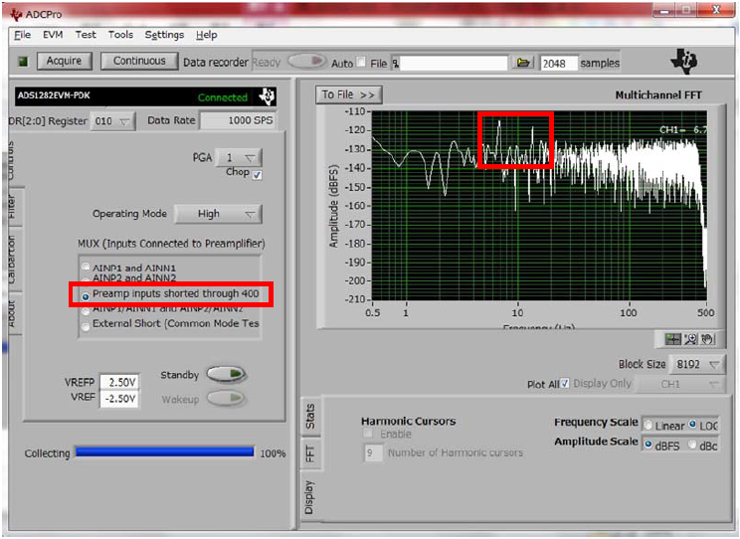740x539 pixels.
Task: Open the Help menu
Action: (x=206, y=35)
